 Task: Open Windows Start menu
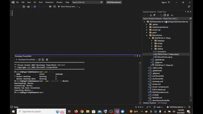(13, 111)
